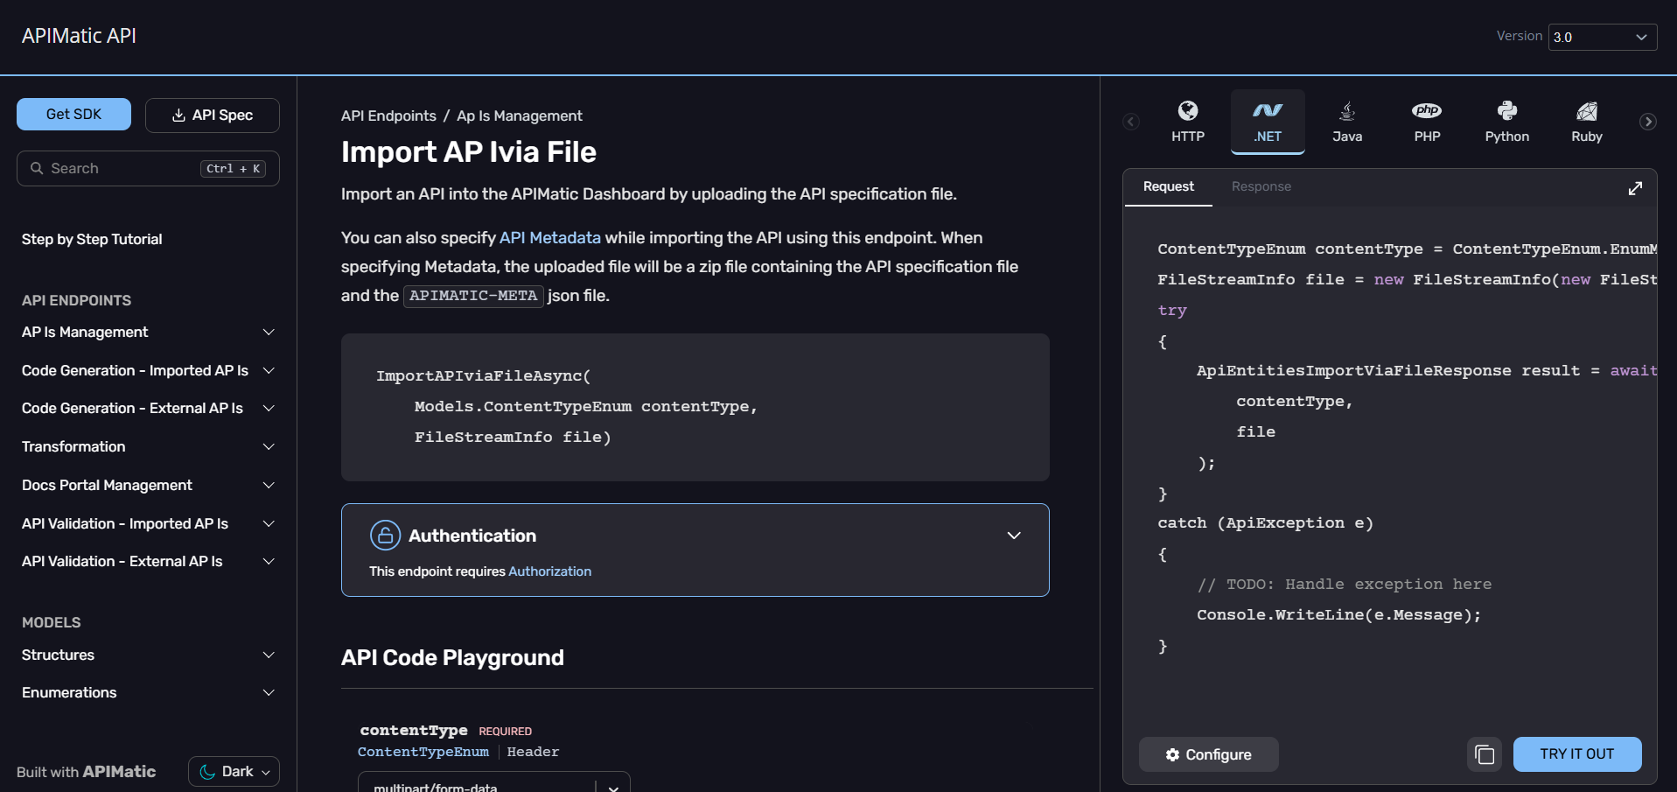
Task: Open the contentType multipart/form-data dropdown
Action: pos(493,782)
